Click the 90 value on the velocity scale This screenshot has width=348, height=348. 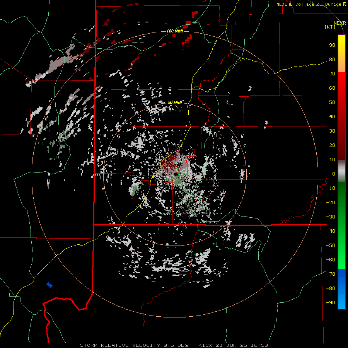pos(332,45)
